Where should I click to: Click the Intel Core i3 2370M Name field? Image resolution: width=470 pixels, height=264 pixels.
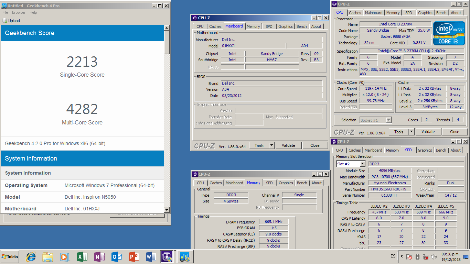click(x=395, y=24)
